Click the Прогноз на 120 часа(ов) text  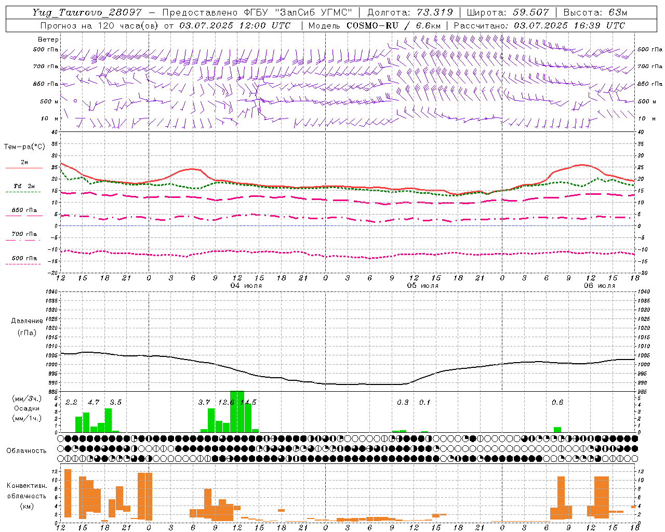click(100, 25)
